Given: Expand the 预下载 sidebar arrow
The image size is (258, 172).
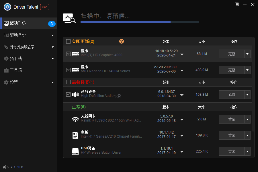Looking at the screenshot, I should [53, 58].
